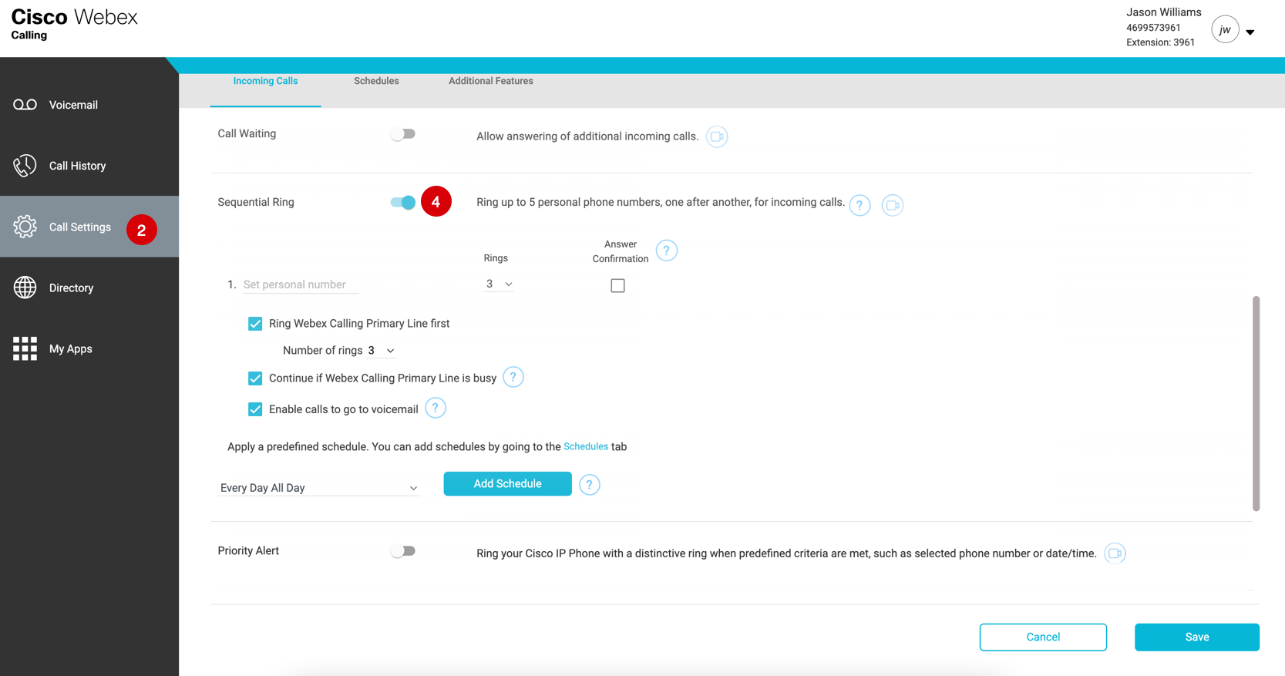Open the Rings dropdown for personal number 1
Image resolution: width=1285 pixels, height=676 pixels.
[x=499, y=284]
